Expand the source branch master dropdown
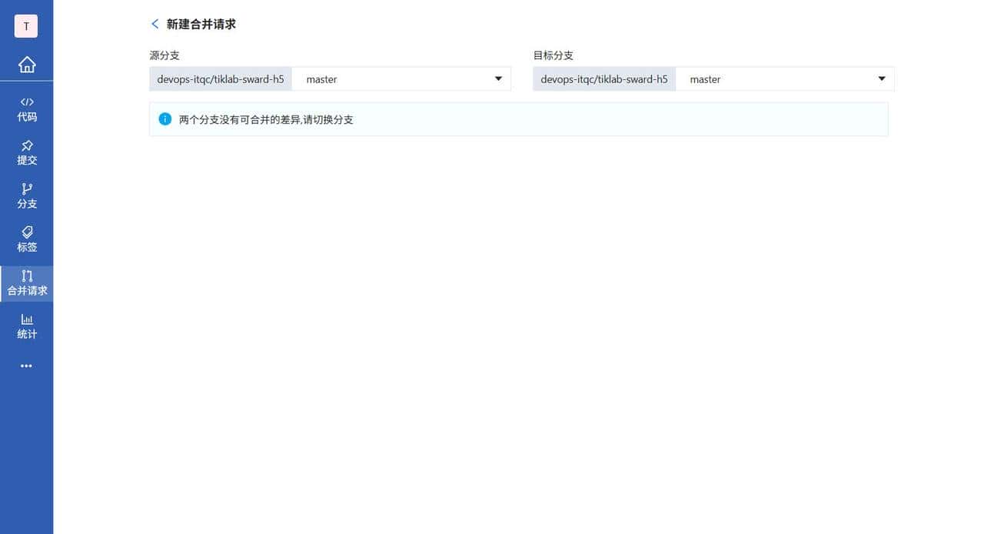Viewport: 984px width, 534px height. coord(497,78)
